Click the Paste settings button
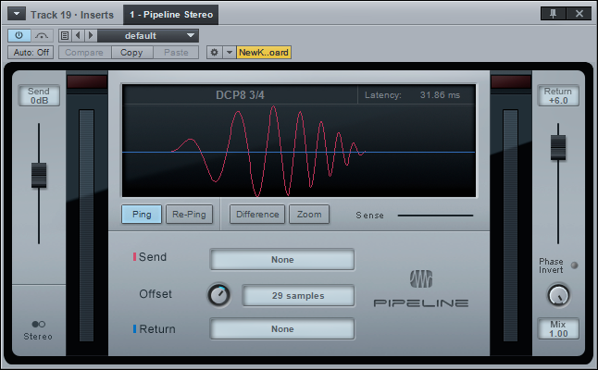The image size is (598, 370). click(x=176, y=52)
